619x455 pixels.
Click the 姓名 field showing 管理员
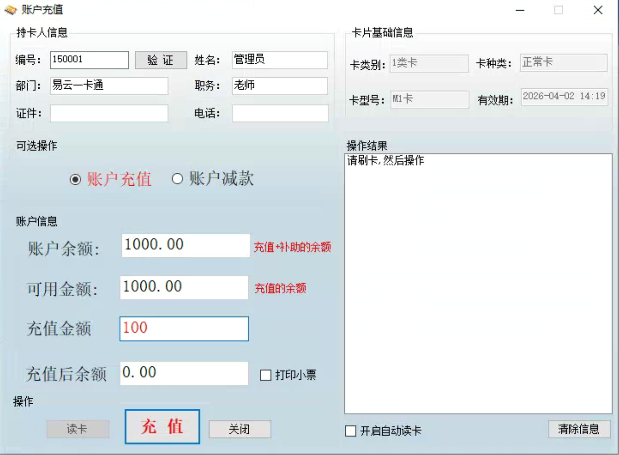[x=280, y=60]
